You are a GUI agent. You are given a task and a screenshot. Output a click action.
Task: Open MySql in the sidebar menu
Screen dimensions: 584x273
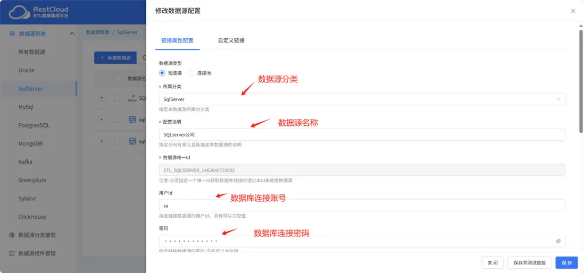point(26,107)
